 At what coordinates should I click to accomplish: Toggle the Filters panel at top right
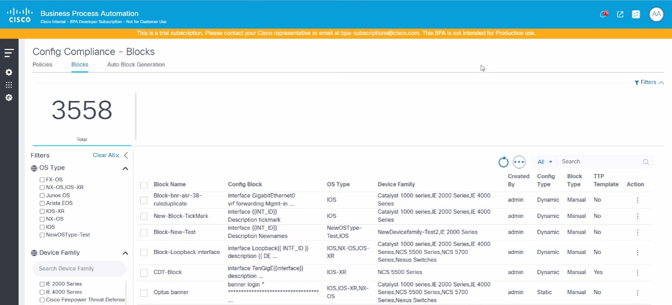pos(649,82)
